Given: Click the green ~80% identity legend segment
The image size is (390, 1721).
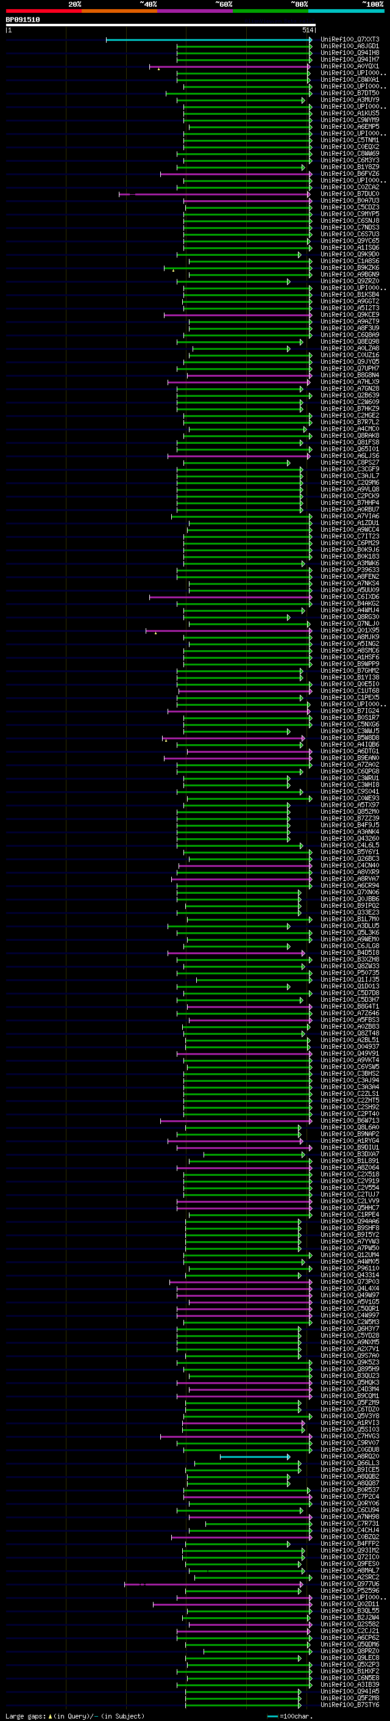Looking at the screenshot, I should (270, 11).
